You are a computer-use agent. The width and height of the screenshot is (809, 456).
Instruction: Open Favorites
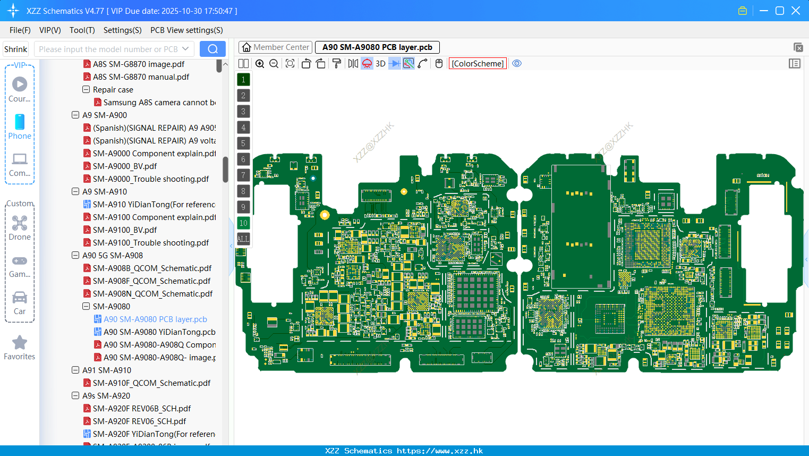(x=20, y=348)
